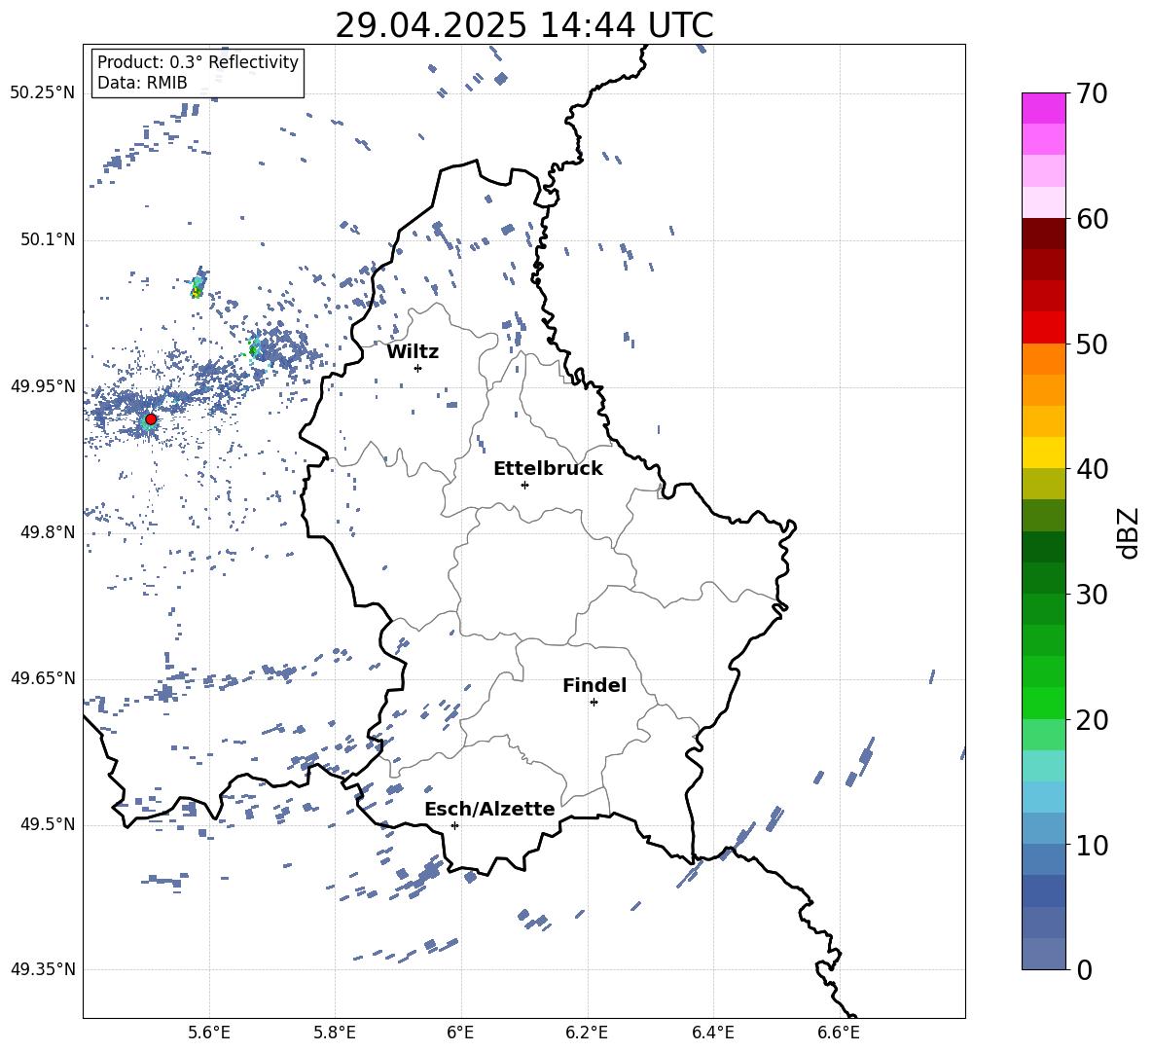
Task: Click the 60 tick on the colorbar
Action: click(1093, 219)
